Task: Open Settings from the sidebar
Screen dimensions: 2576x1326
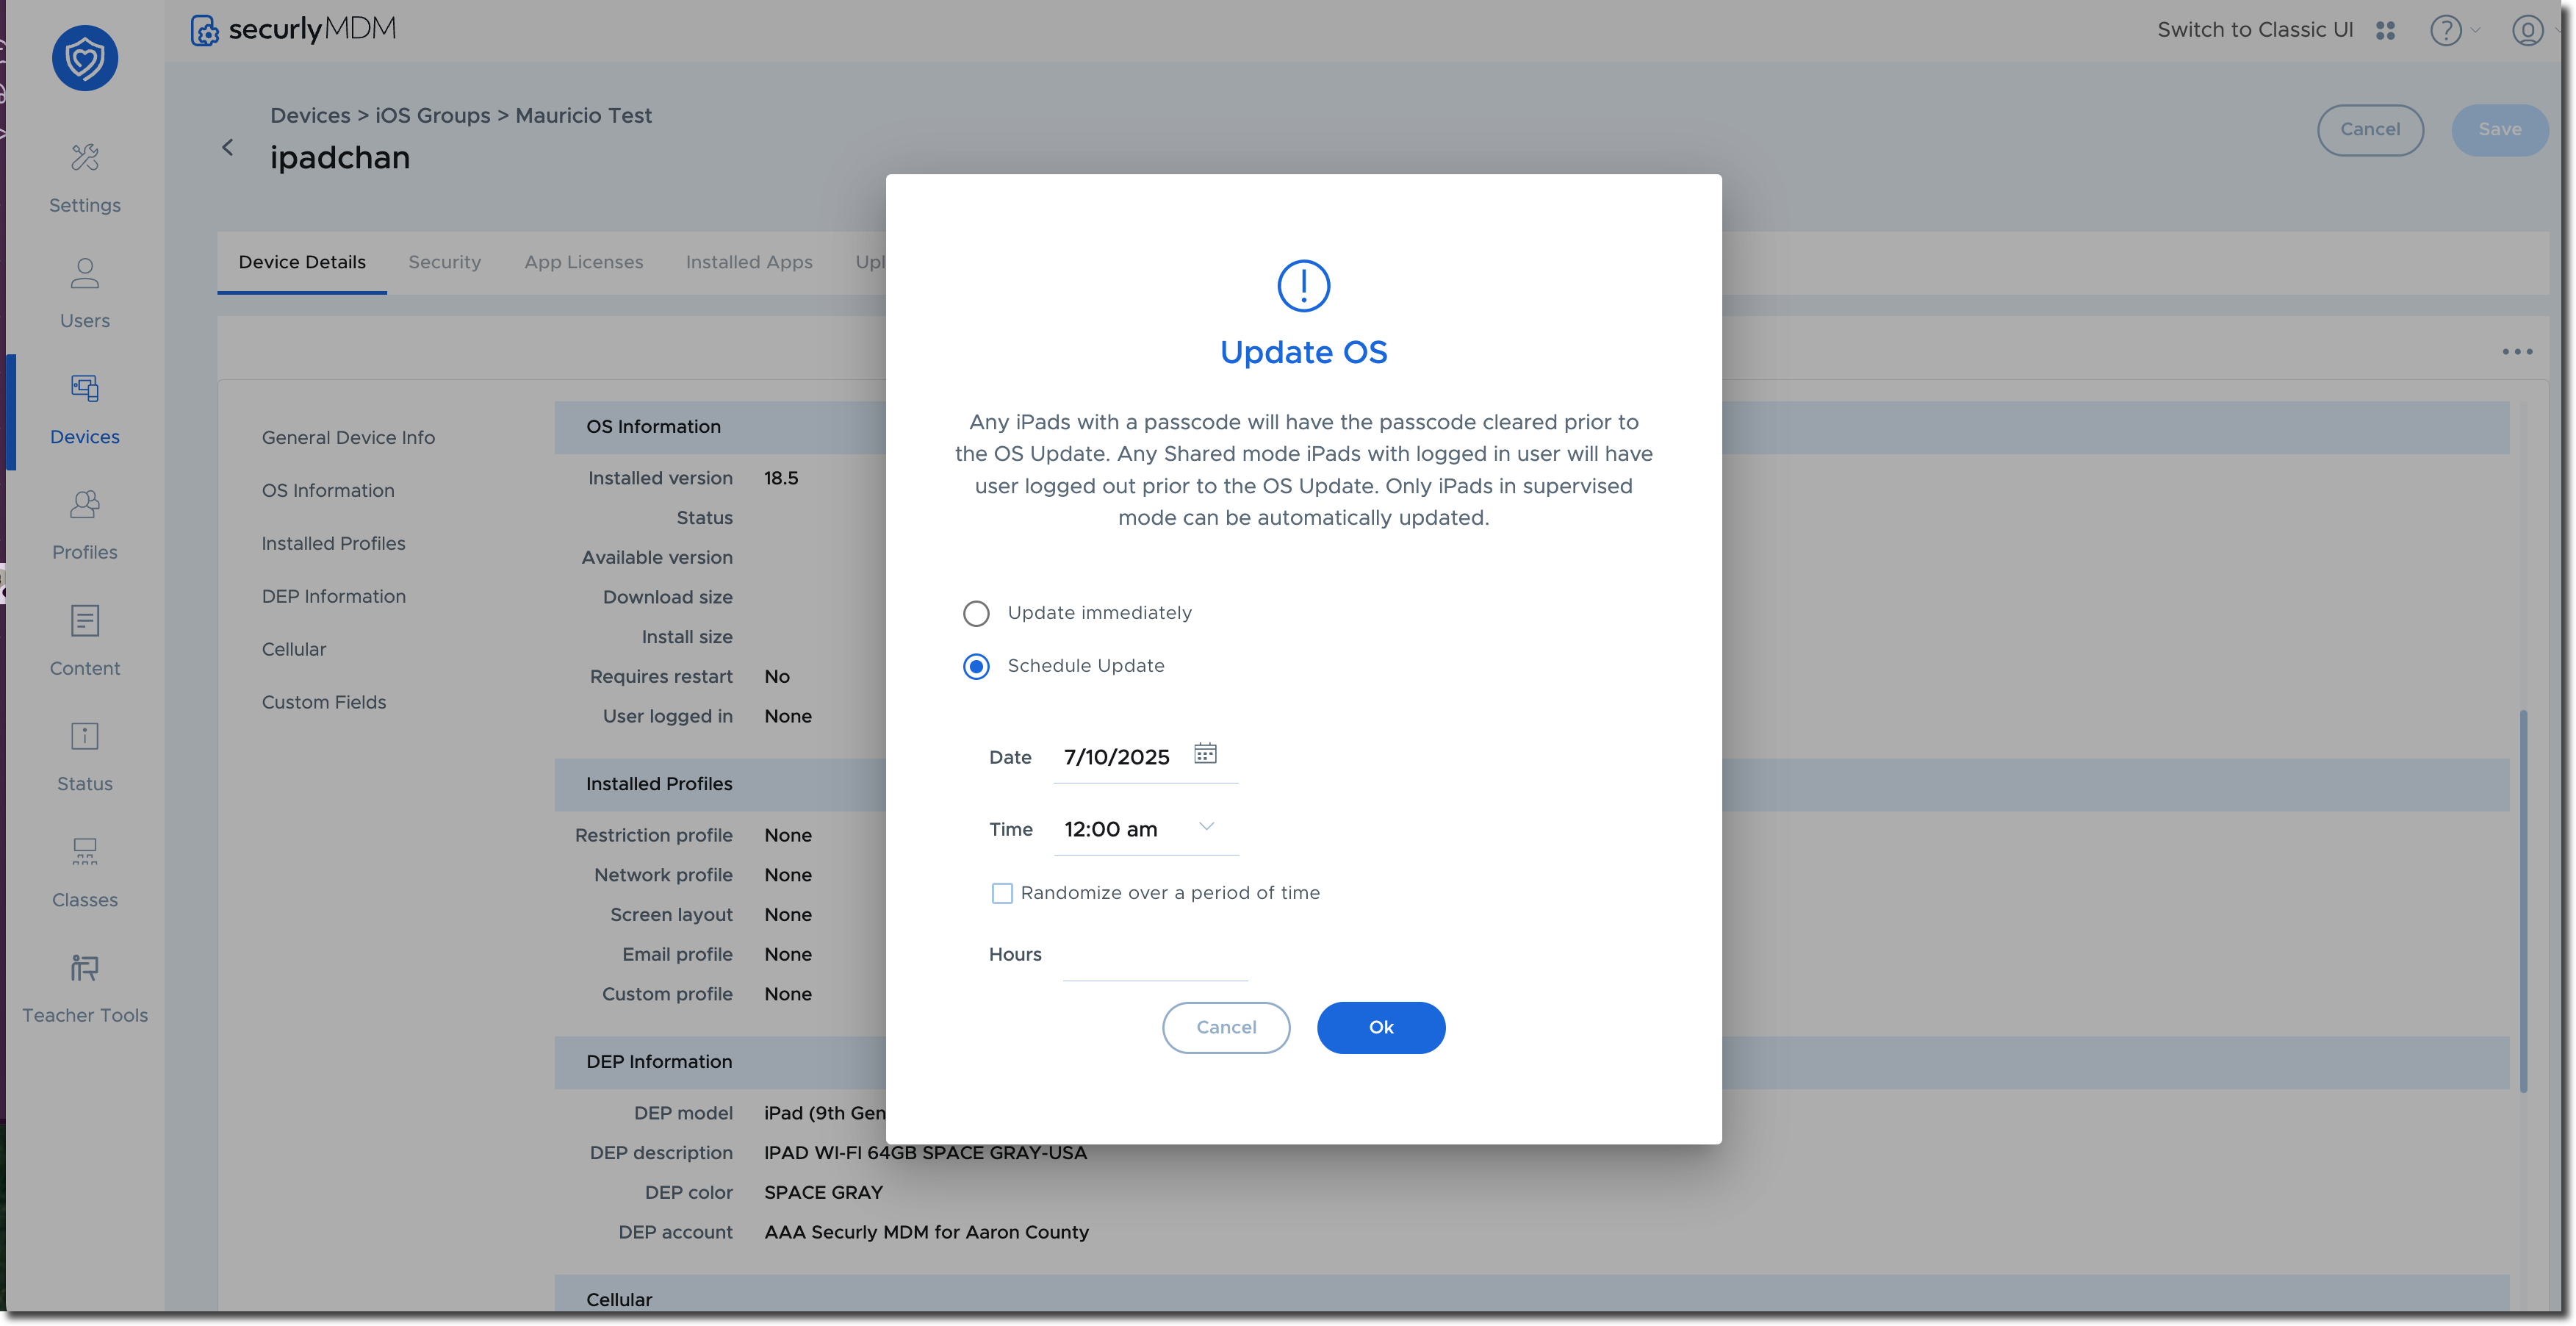Action: pos(85,178)
